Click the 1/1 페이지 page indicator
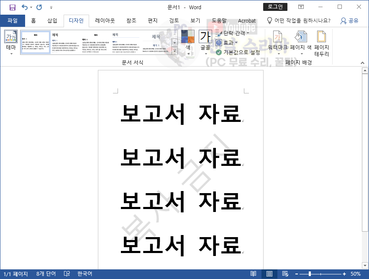The image size is (369, 279). [x=16, y=274]
